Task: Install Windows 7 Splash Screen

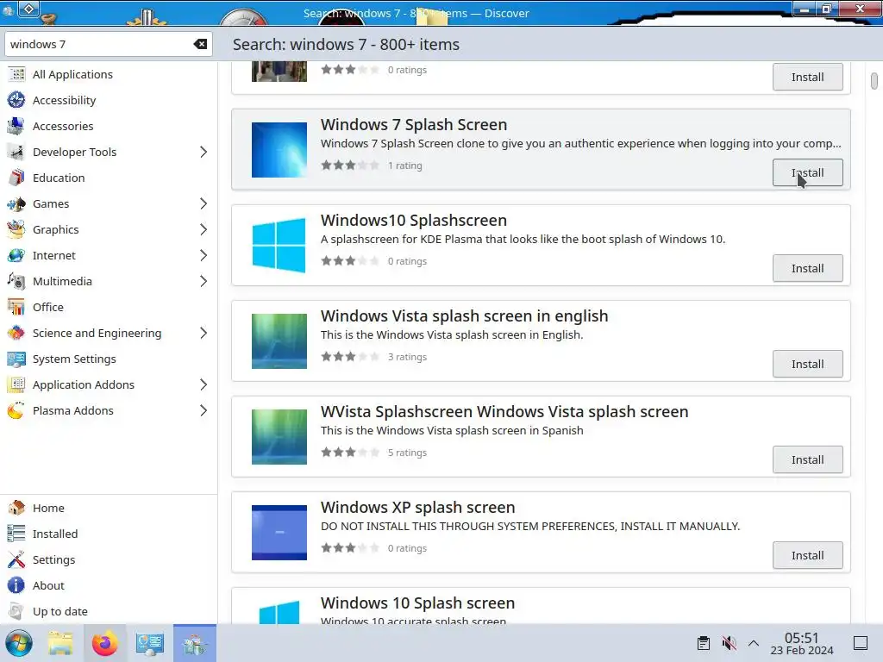Action: click(x=807, y=172)
